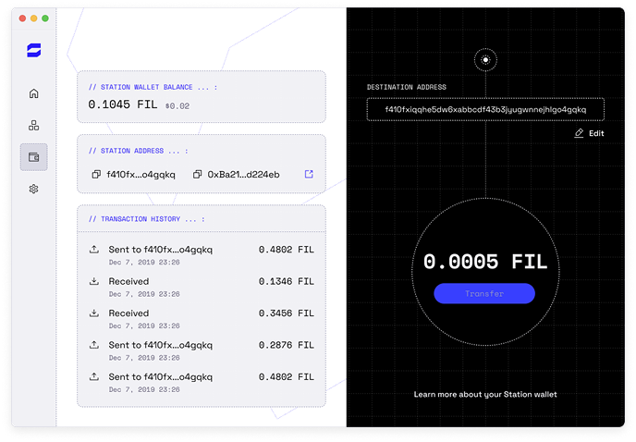636x442 pixels.
Task: Click the destination address field
Action: tap(485, 109)
